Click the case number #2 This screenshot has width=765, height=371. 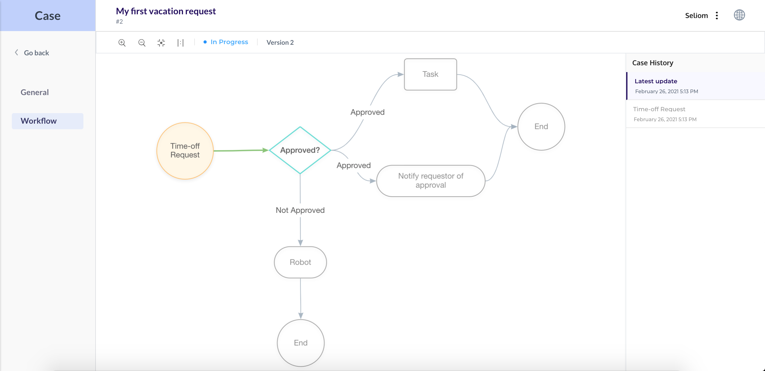click(120, 21)
